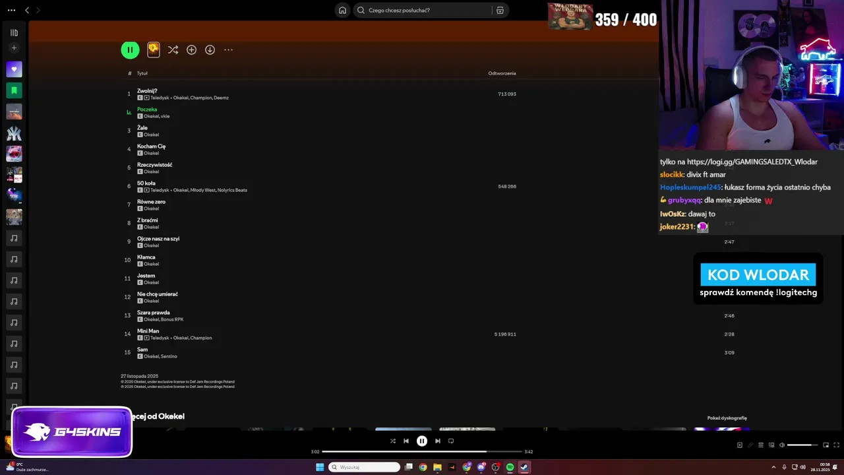Open the miniplayer icon
Image resolution: width=844 pixels, height=475 pixels.
826,445
